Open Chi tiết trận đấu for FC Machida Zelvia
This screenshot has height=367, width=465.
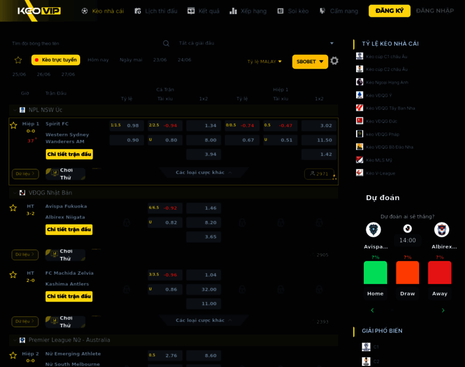(x=69, y=297)
